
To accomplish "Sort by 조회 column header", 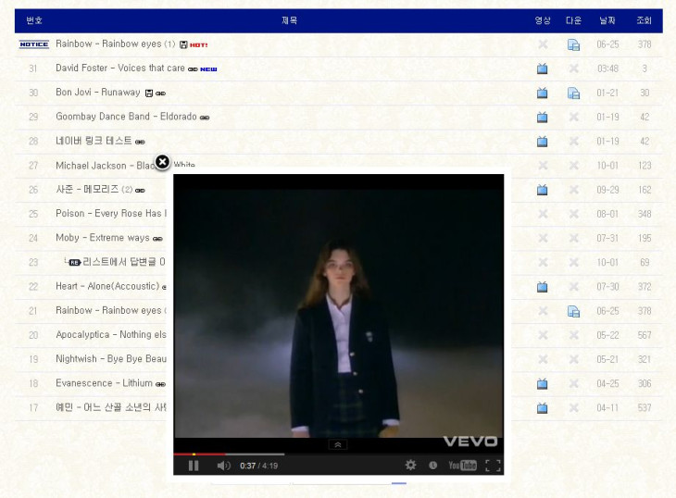I will (x=644, y=20).
